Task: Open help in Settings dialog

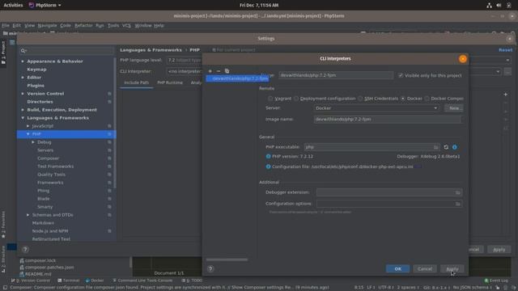Action: (x=25, y=250)
